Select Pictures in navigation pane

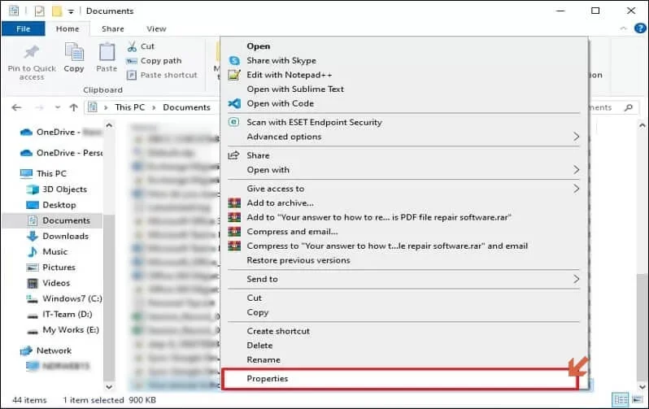(59, 268)
